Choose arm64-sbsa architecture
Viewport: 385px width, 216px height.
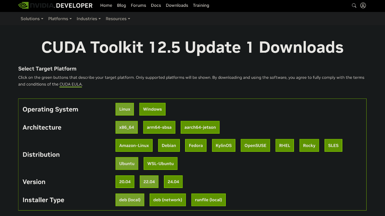159,127
